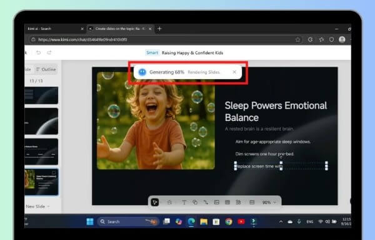Select the Shapes tool in the slide toolbar
Image resolution: width=375 pixels, height=240 pixels.
(x=195, y=203)
